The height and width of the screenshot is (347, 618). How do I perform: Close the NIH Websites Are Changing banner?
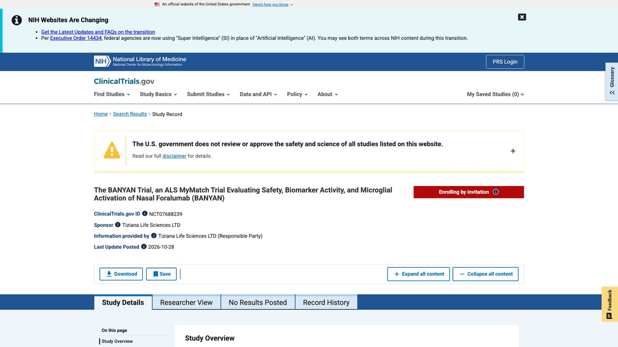[x=522, y=17]
